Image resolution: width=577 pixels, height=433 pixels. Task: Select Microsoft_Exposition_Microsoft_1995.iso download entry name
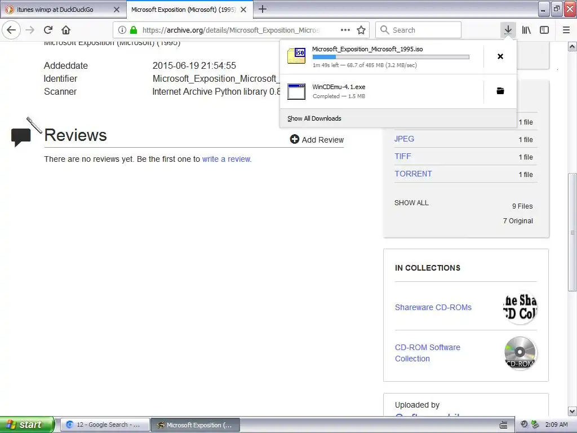point(367,49)
